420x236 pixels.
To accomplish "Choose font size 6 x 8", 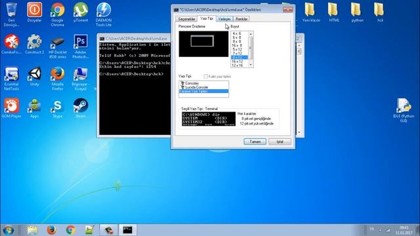I will (237, 37).
